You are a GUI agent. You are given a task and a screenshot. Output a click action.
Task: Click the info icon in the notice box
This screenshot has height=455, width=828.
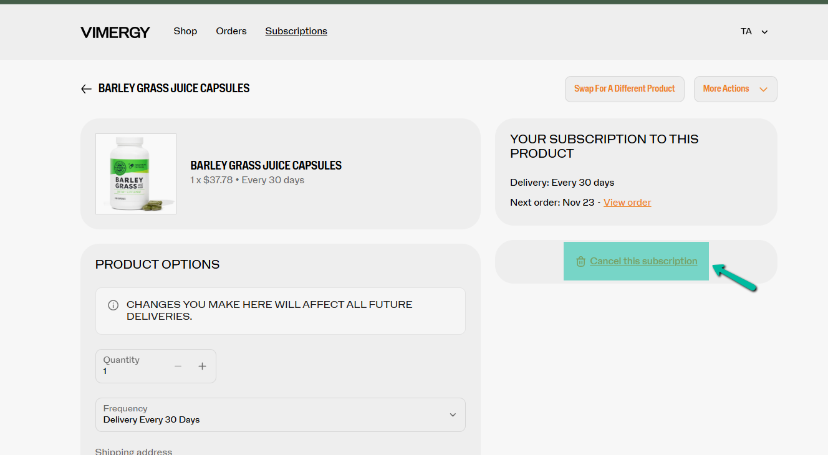(113, 305)
